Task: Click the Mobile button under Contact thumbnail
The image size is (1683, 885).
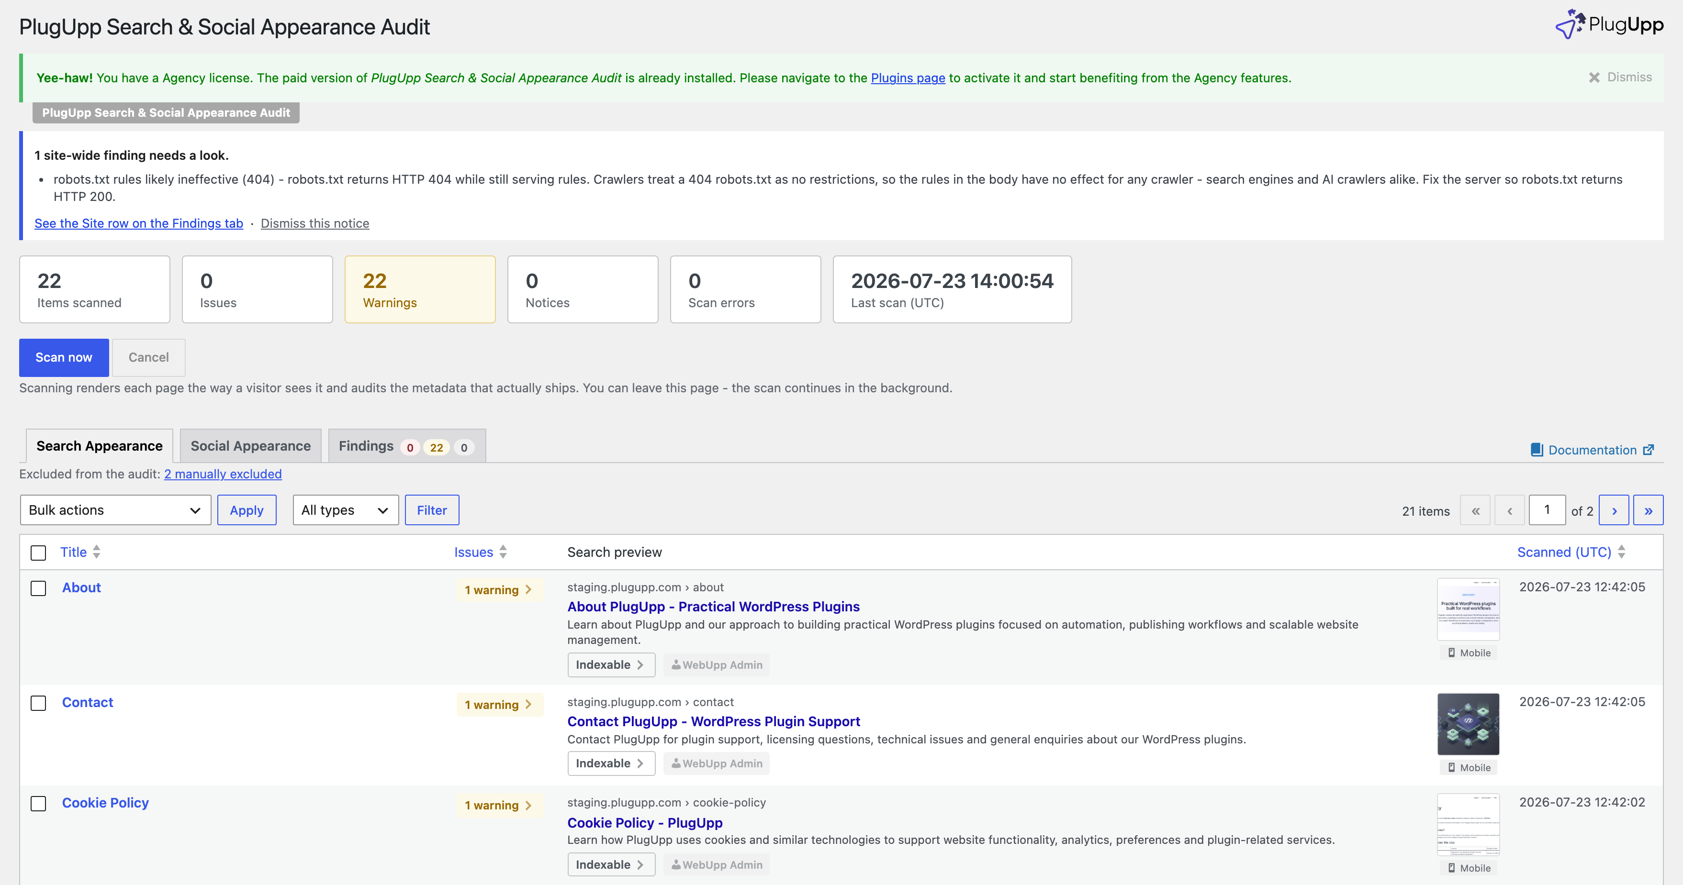Action: tap(1469, 768)
